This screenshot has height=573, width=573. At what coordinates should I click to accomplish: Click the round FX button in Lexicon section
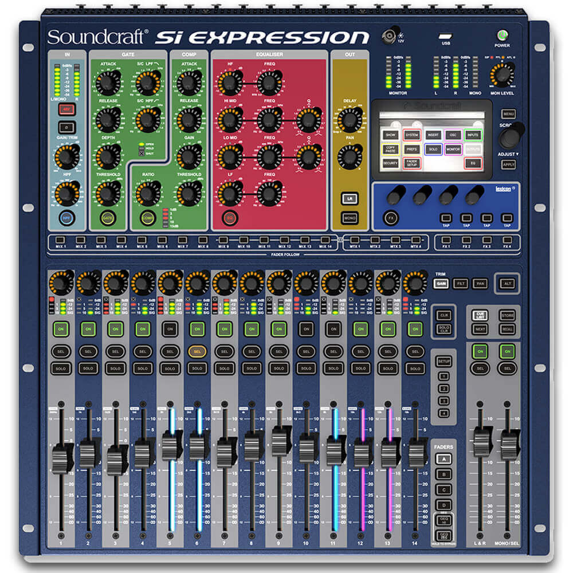(391, 218)
